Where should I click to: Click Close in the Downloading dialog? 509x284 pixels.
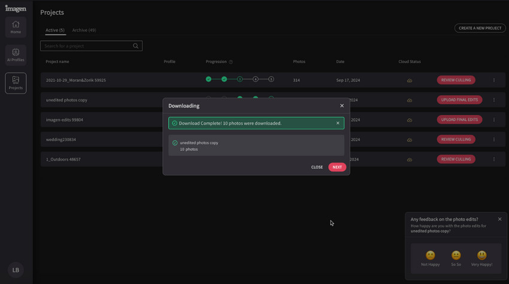[x=317, y=167]
